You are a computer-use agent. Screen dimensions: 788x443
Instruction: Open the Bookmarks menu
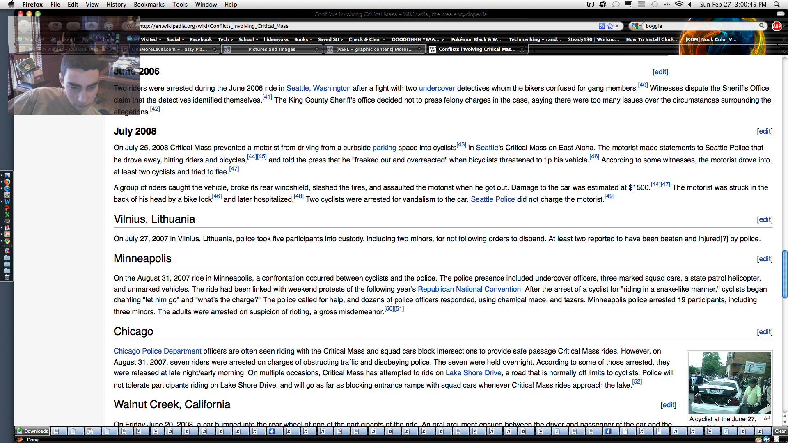tap(149, 5)
